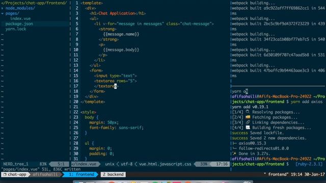Click the Chat Application heading text

[117, 14]
